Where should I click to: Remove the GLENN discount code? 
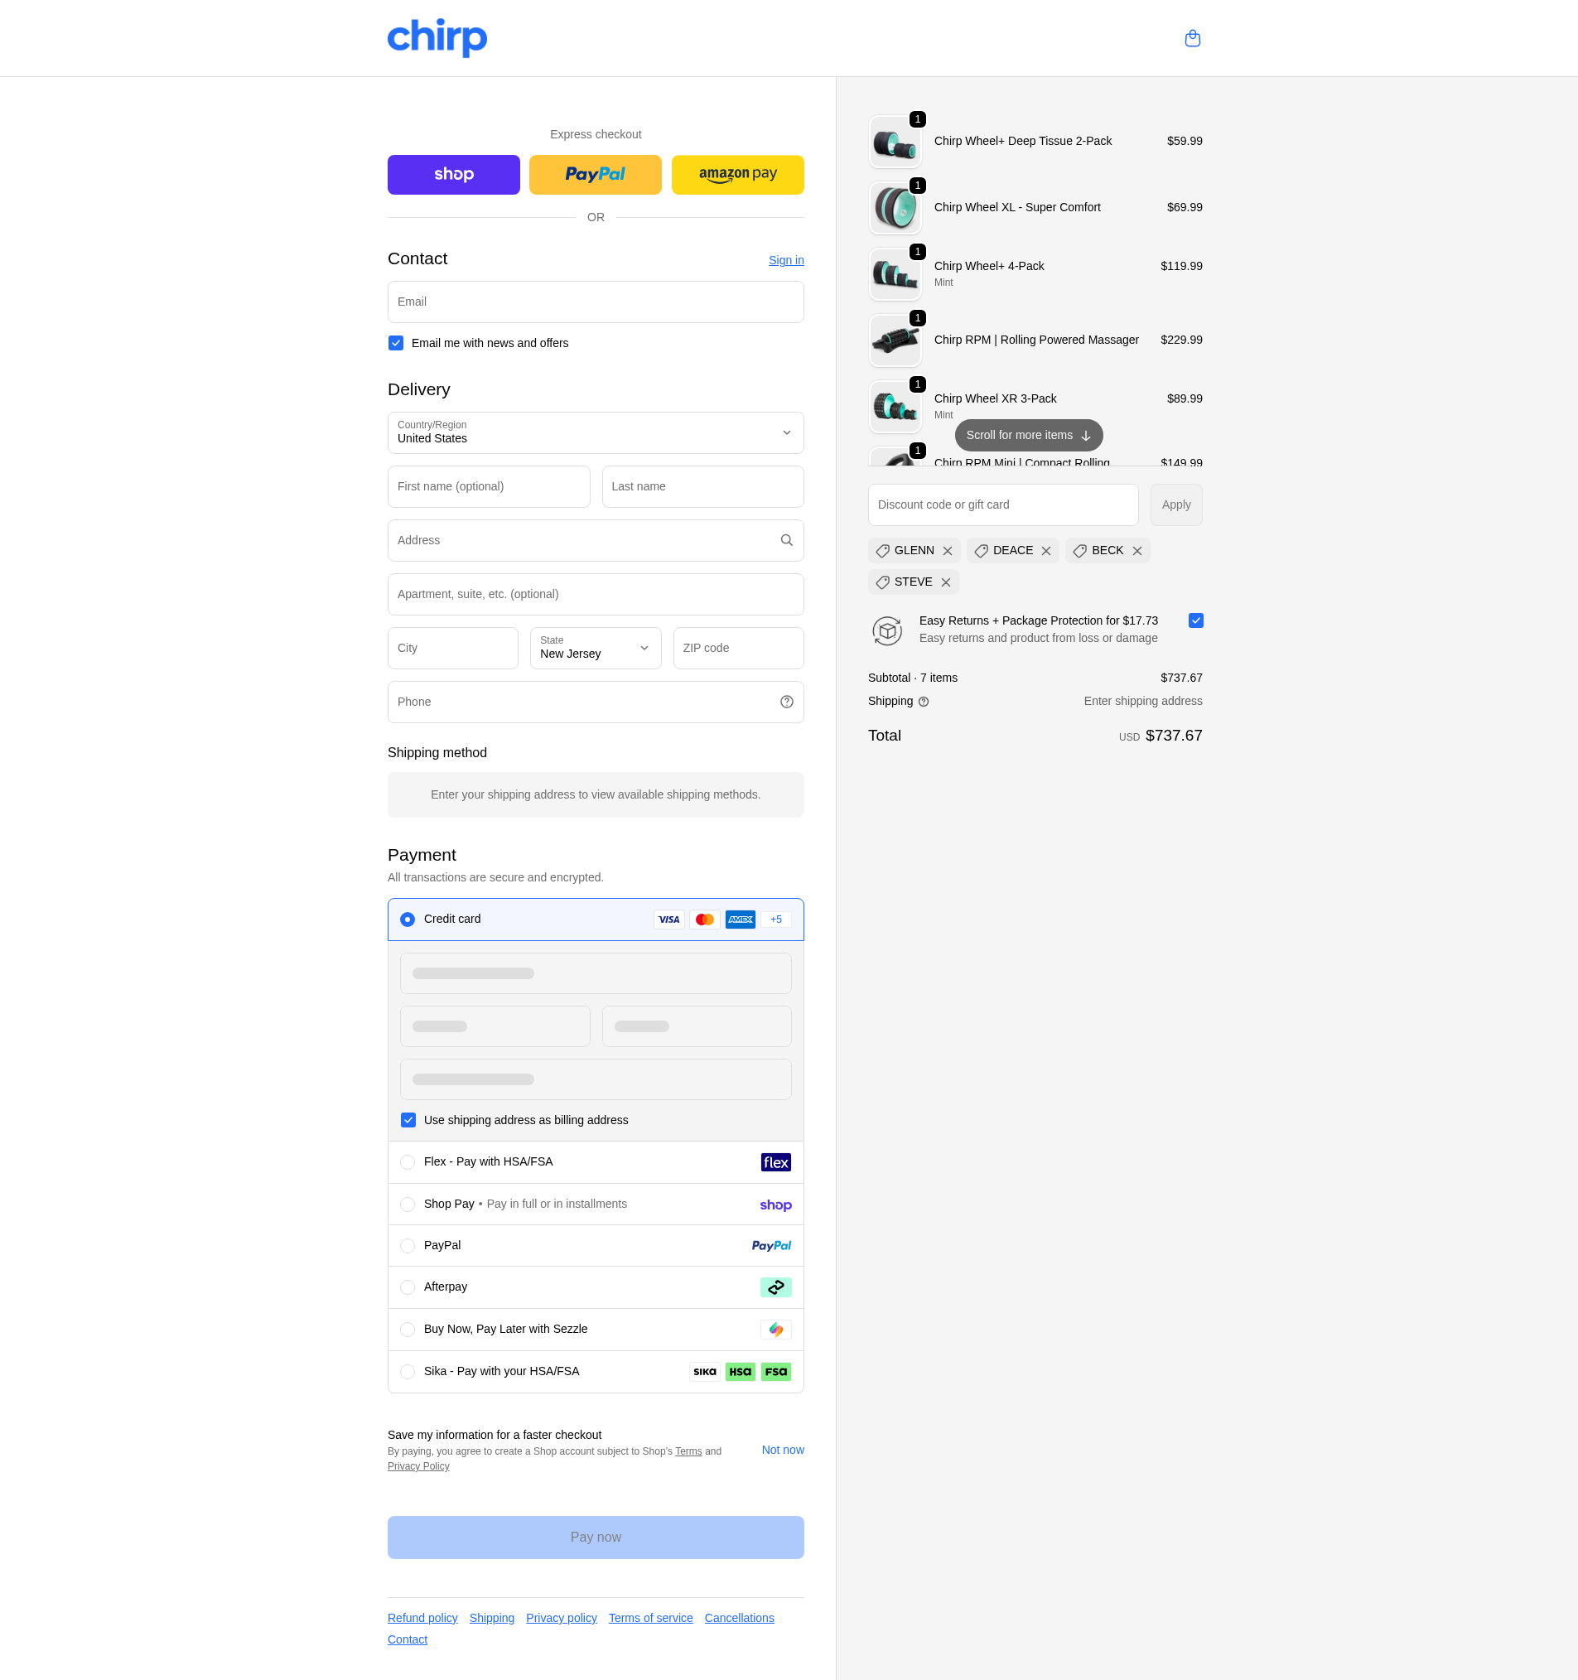947,551
